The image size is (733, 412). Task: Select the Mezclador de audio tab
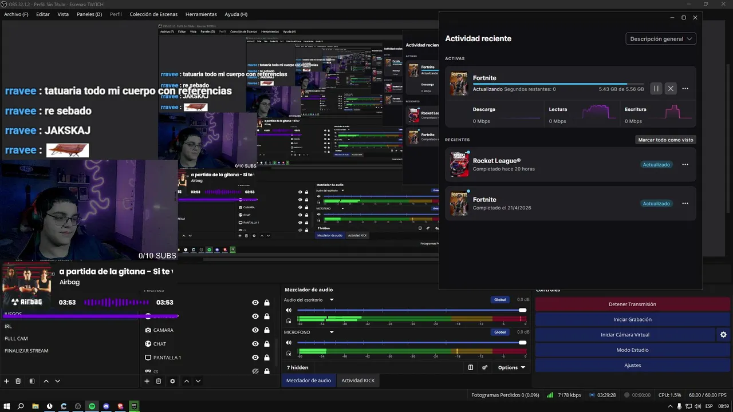tap(309, 381)
